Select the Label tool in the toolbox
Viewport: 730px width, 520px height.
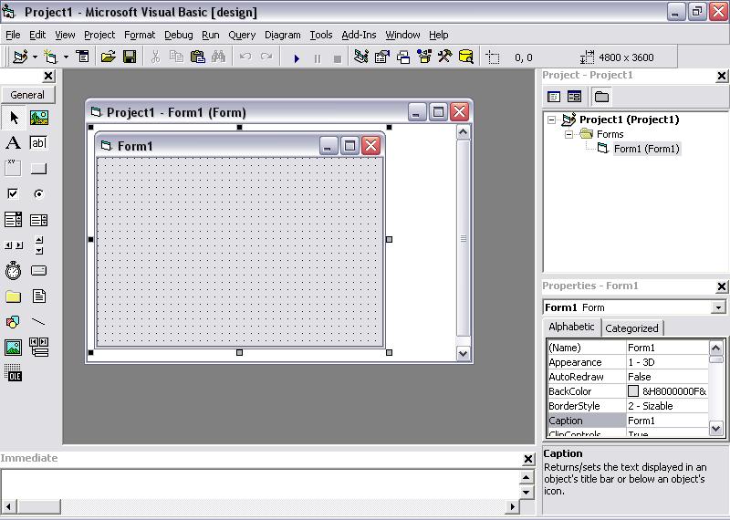pos(13,143)
